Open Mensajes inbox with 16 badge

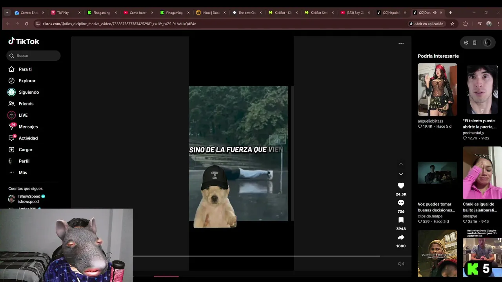coord(28,127)
